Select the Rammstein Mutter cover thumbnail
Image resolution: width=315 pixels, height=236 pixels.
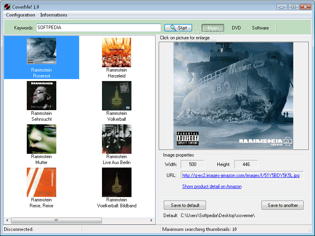pyautogui.click(x=42, y=139)
